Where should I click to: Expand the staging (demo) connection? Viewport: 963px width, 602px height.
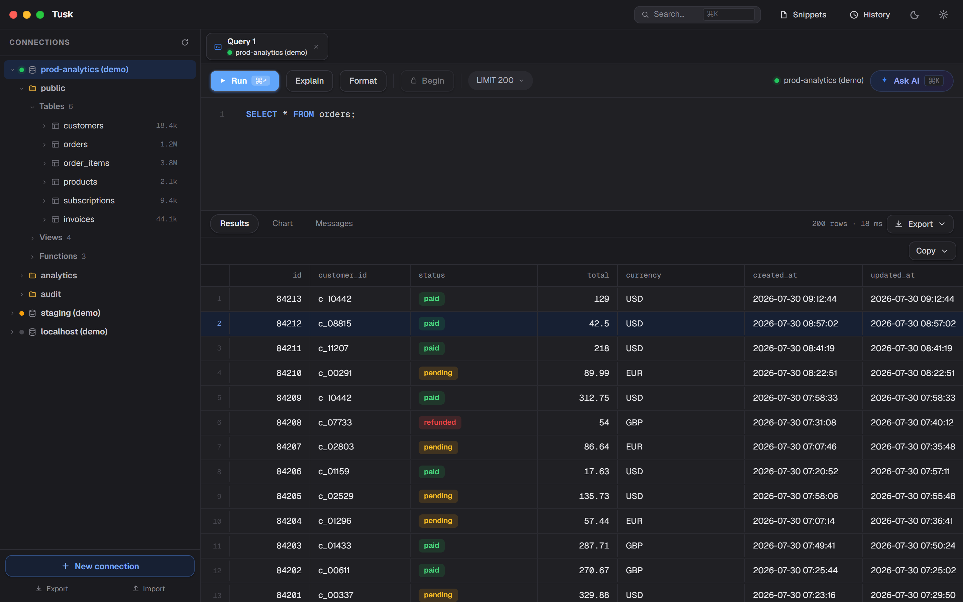click(x=12, y=313)
